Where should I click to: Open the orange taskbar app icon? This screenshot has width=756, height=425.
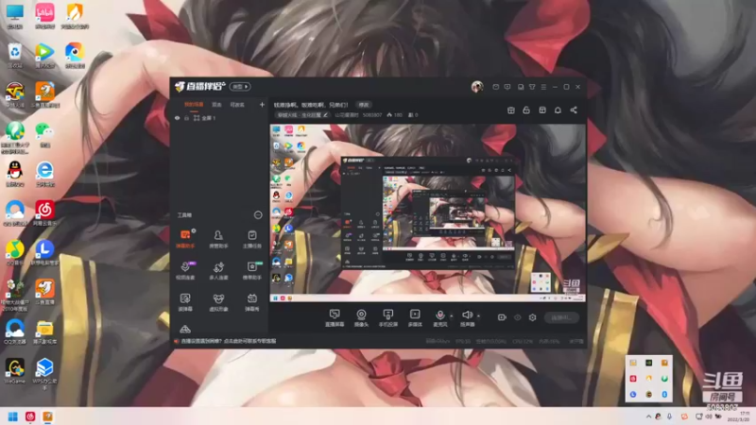(x=48, y=416)
